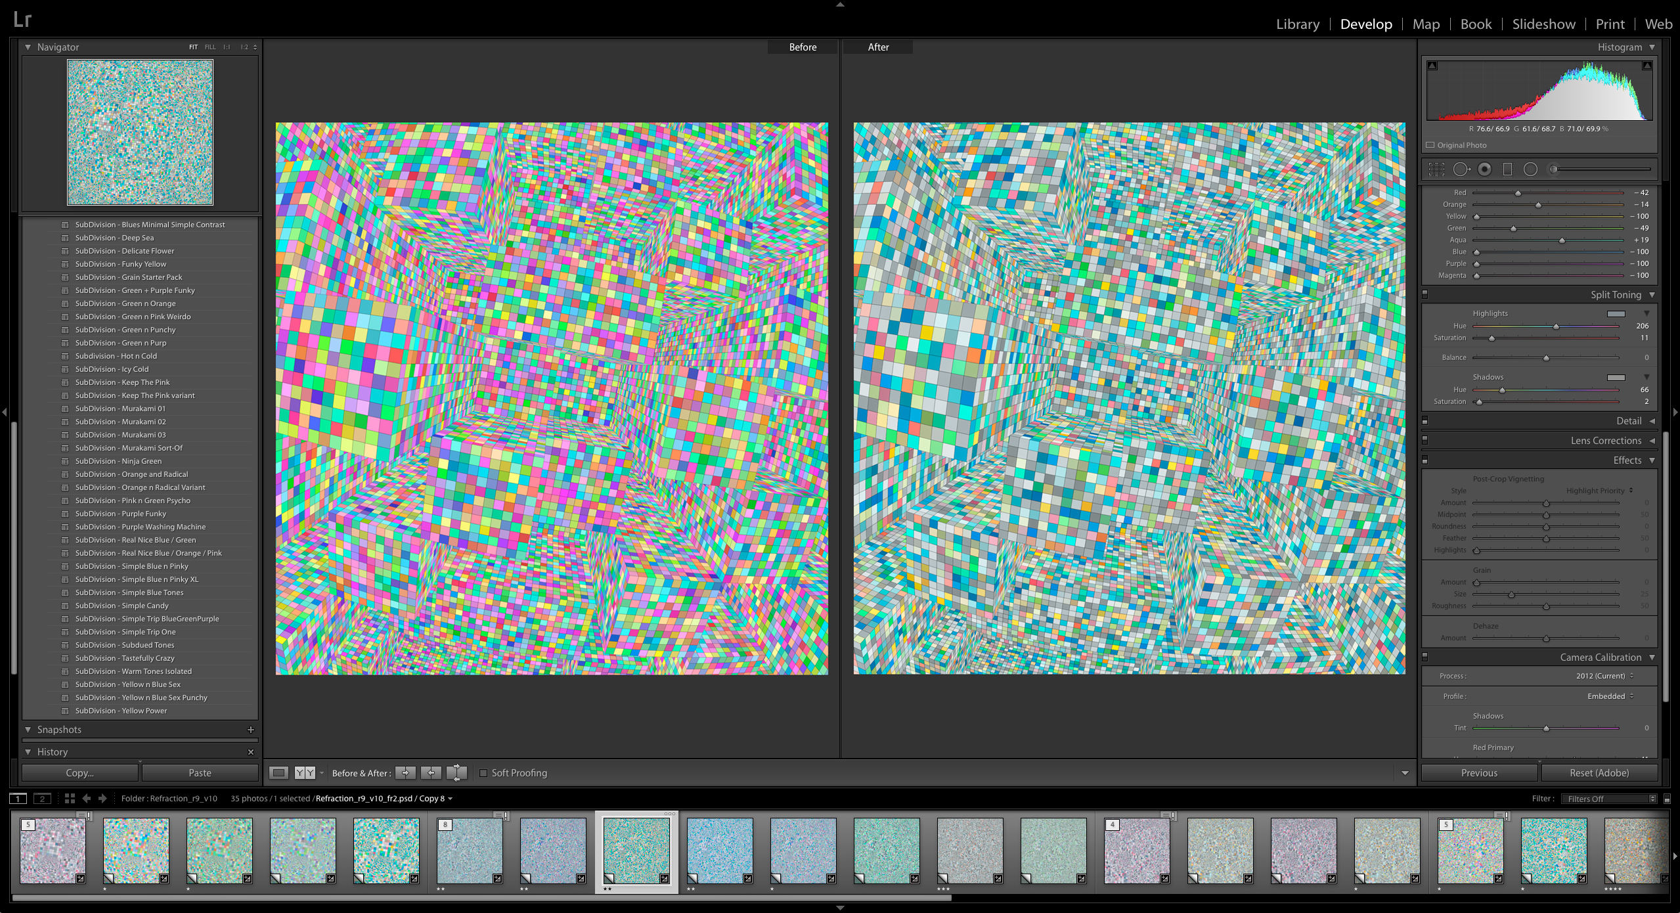Toggle the Detail panel on/off switch
The height and width of the screenshot is (913, 1680).
click(x=1425, y=421)
